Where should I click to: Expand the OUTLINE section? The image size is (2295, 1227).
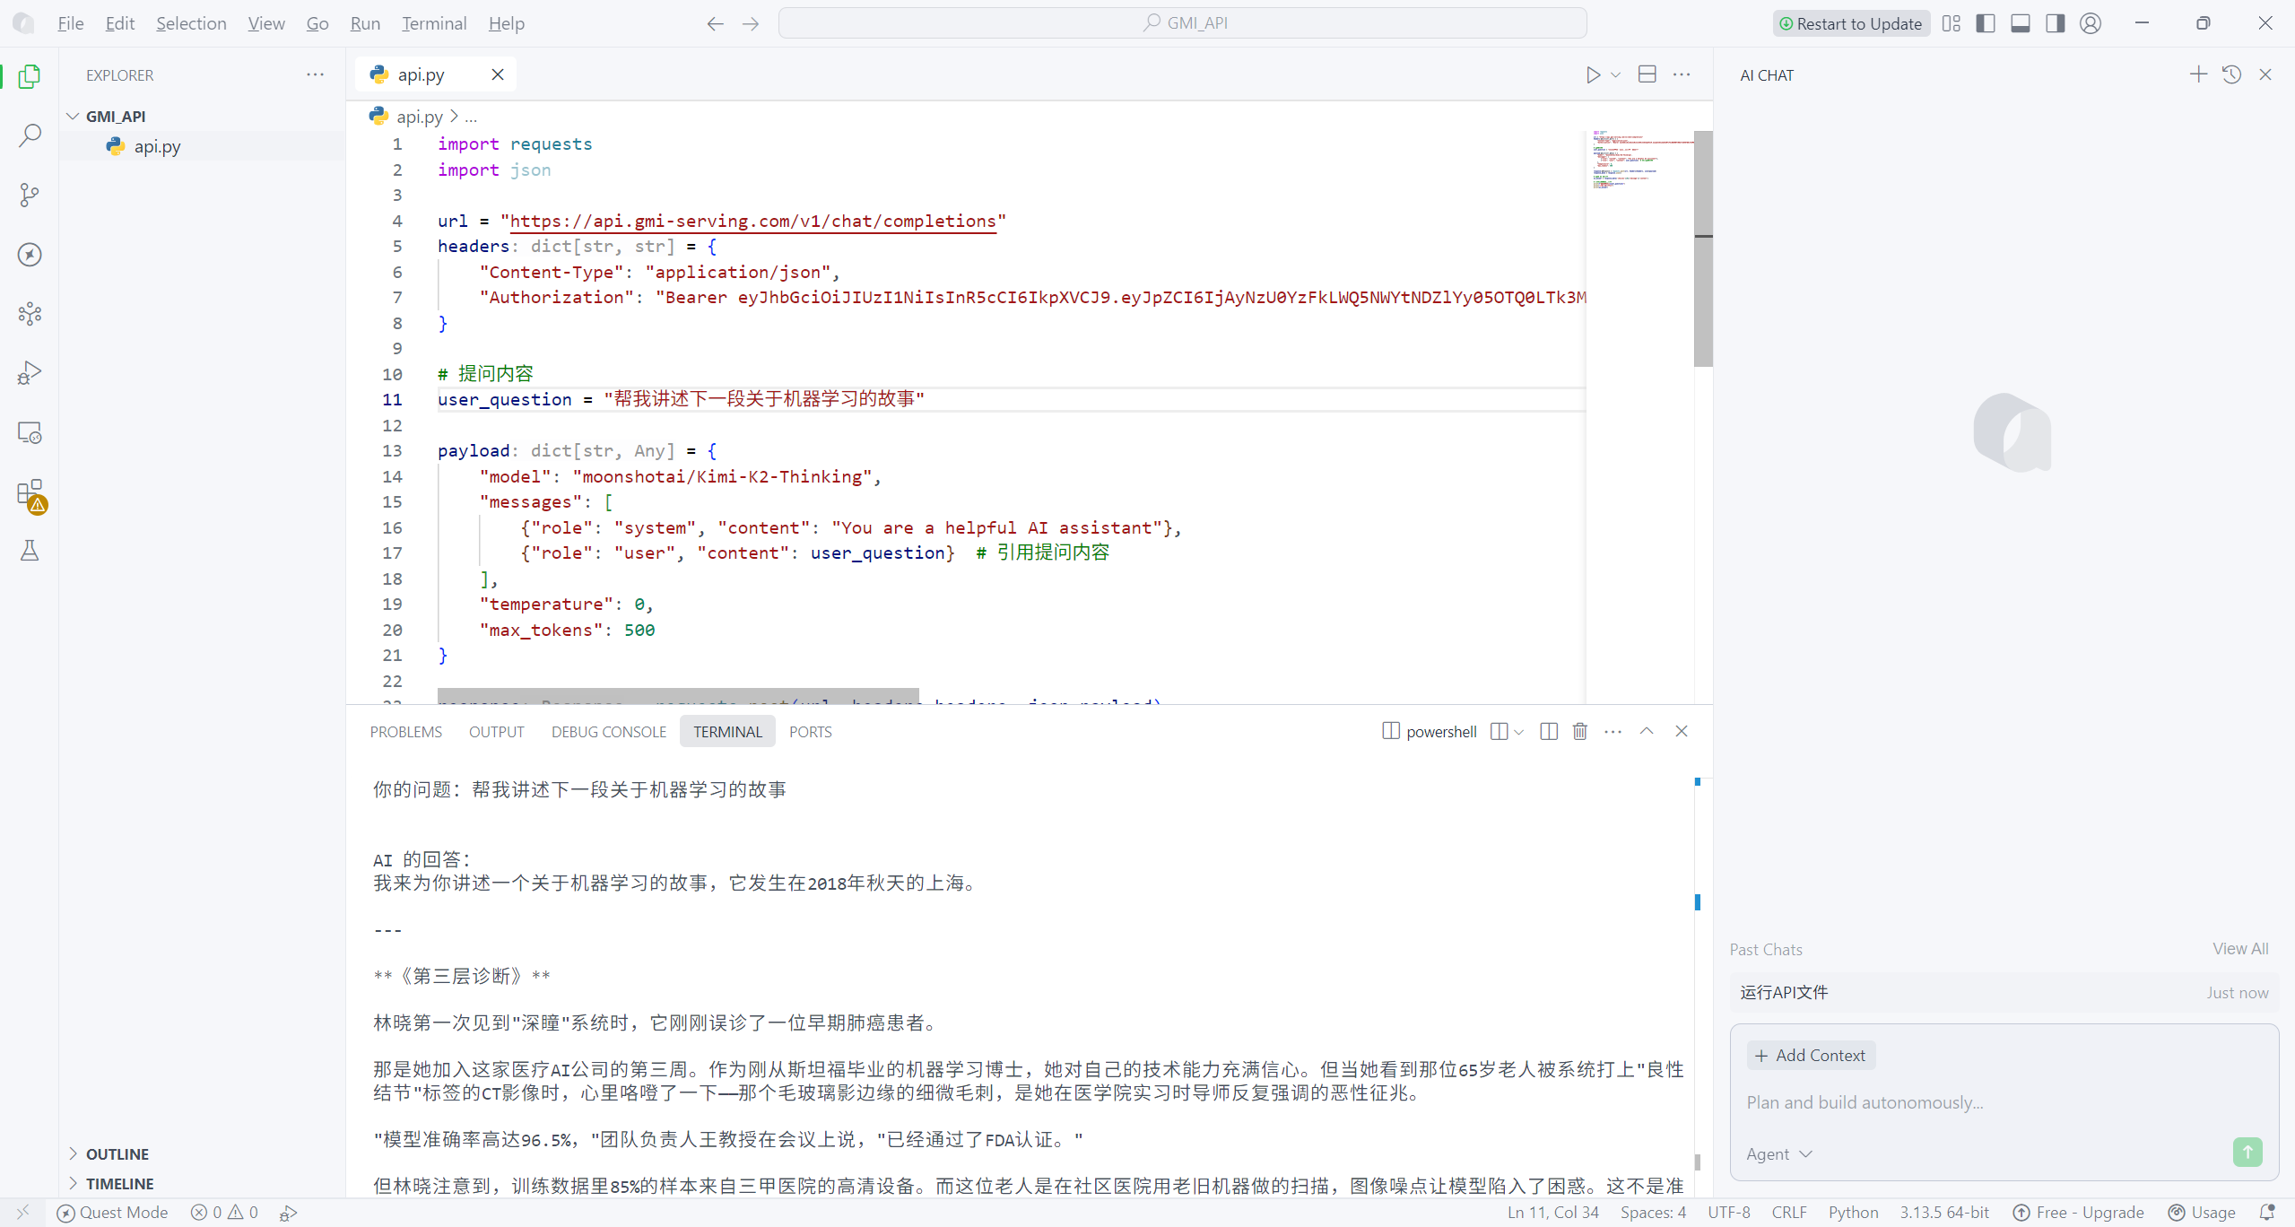point(117,1154)
